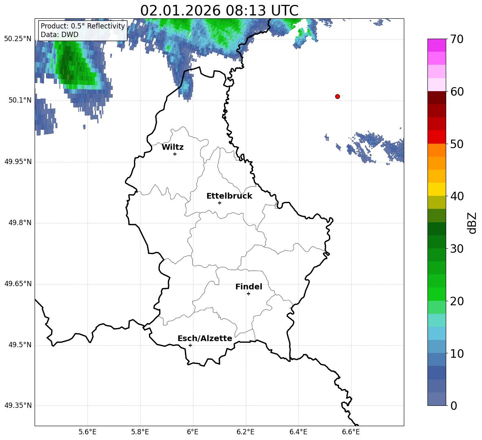Screen dimensions: 482x440
Task: Click the Ettelbruck station cross marker
Action: point(219,203)
